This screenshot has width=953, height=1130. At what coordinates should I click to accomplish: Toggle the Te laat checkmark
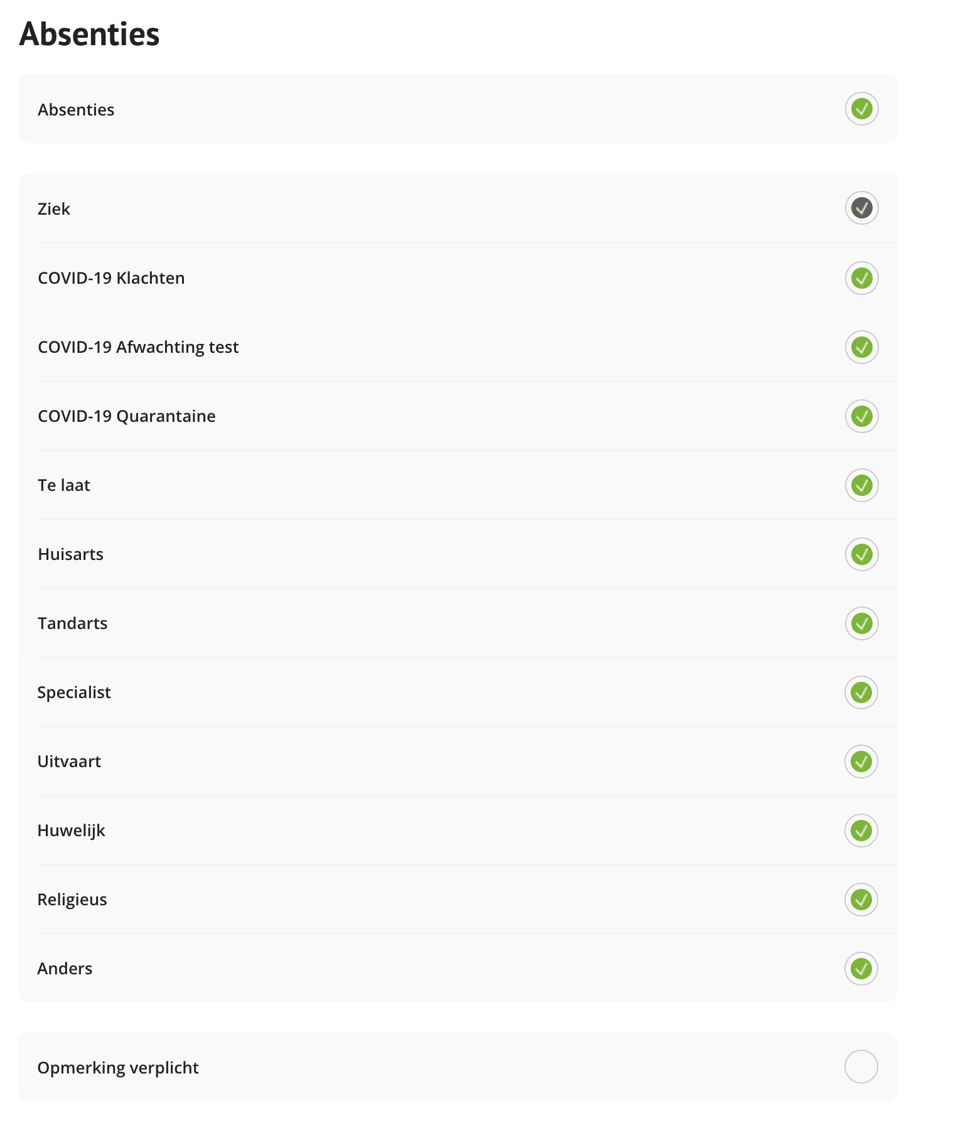[861, 485]
